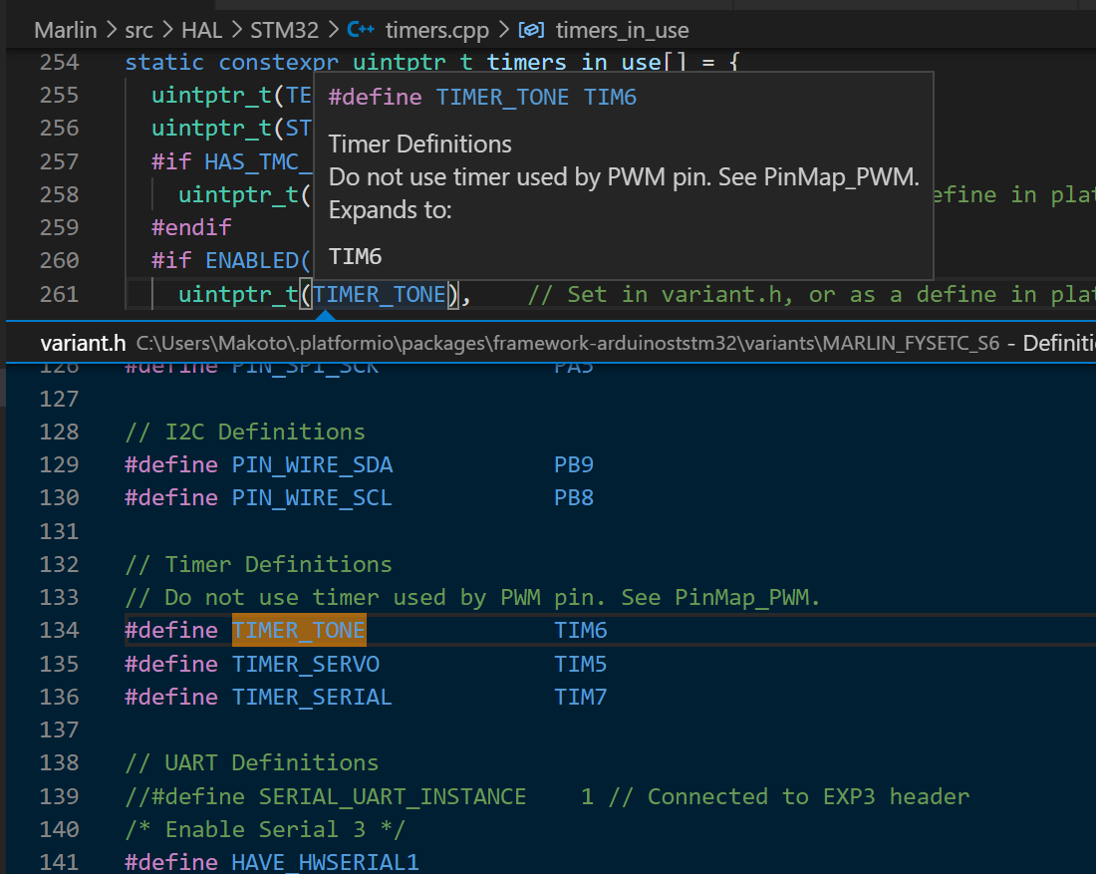Image resolution: width=1096 pixels, height=874 pixels.
Task: Click PIN_WIRE_SDA define on line 129
Action: 312,464
